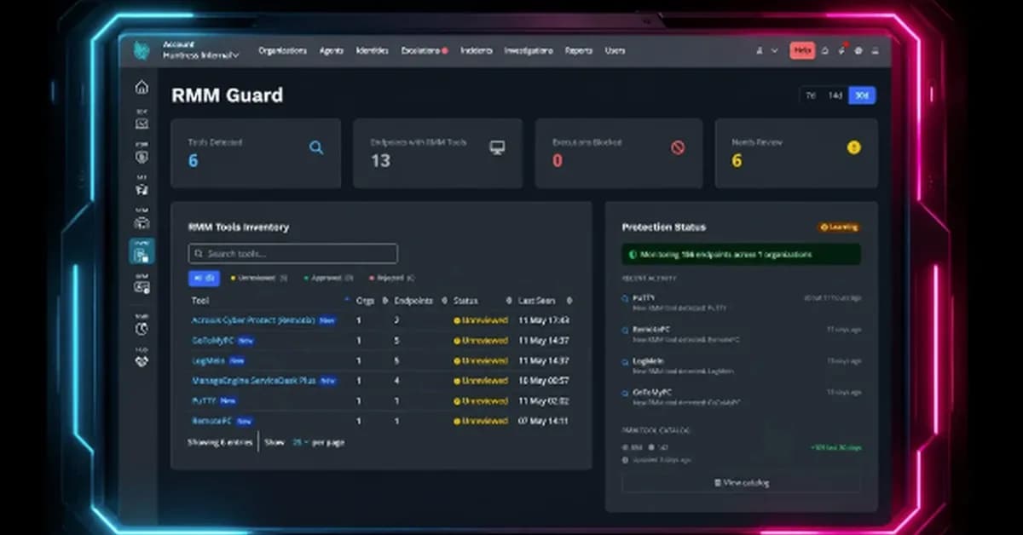Select the highlighted RMM Guard sidebar icon
1023x535 pixels.
tap(142, 251)
